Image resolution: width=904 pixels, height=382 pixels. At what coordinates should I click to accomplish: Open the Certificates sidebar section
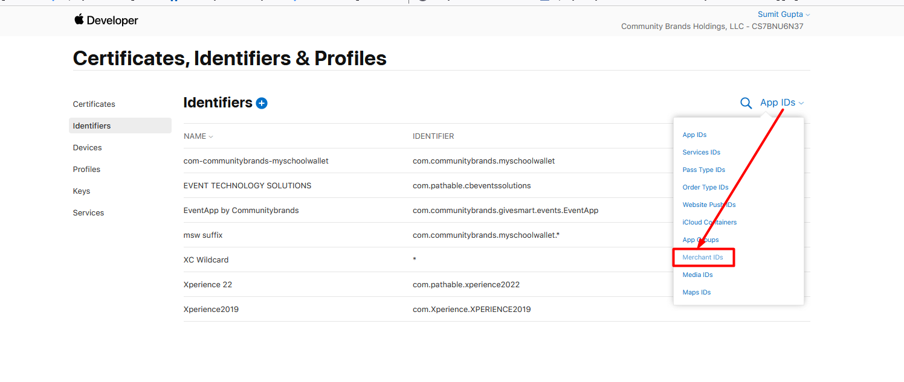tap(94, 104)
